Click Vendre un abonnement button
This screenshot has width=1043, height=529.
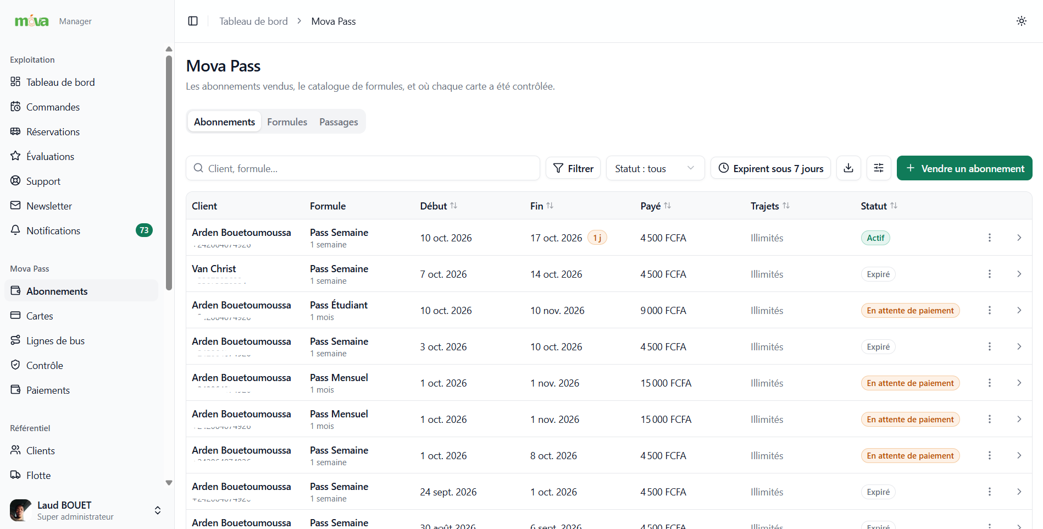coord(964,168)
